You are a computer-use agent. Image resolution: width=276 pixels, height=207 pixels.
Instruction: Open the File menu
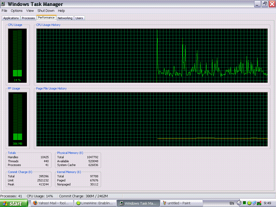4,11
